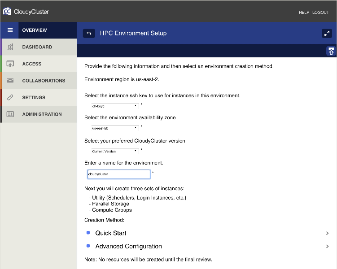Open the DASHBOARD menu item
Image resolution: width=337 pixels, height=269 pixels.
pyautogui.click(x=39, y=47)
